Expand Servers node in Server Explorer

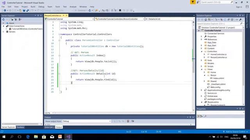(x=4, y=32)
